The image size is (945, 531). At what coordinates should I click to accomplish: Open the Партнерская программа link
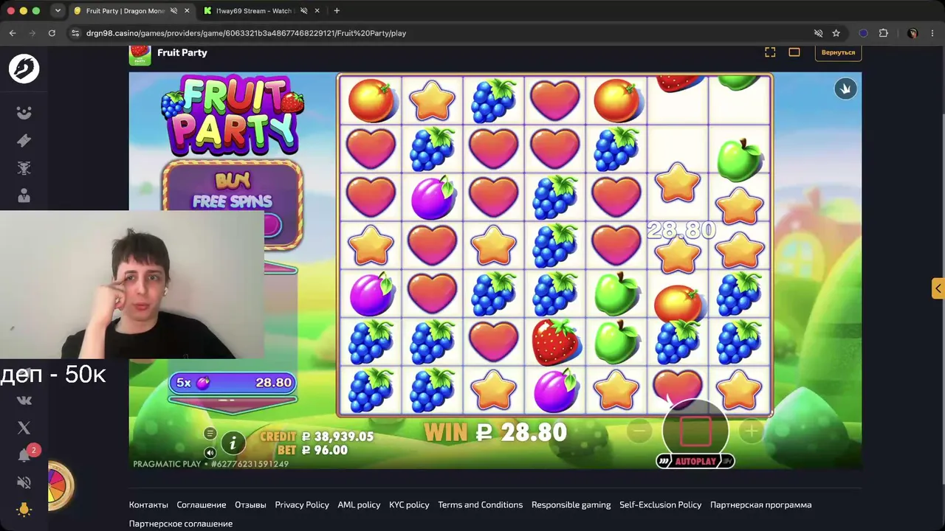tap(760, 505)
